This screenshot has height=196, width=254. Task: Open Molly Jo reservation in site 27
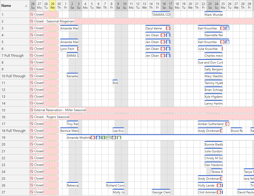(x=118, y=192)
